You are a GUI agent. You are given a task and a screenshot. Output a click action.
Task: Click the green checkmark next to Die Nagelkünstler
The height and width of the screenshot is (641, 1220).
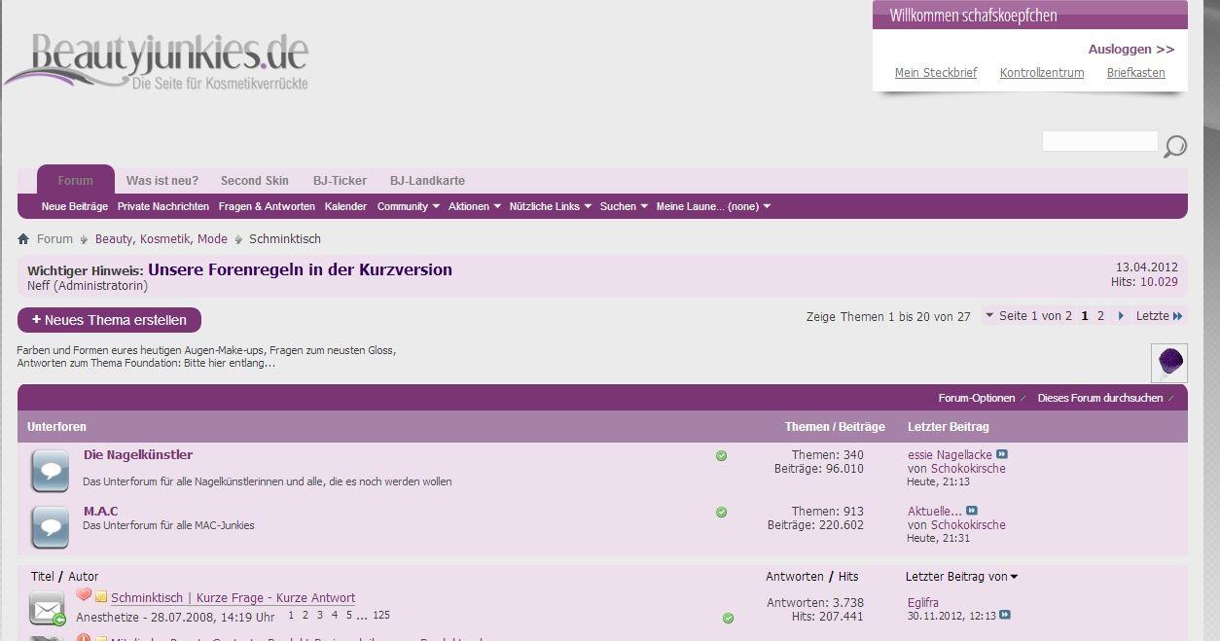(721, 455)
